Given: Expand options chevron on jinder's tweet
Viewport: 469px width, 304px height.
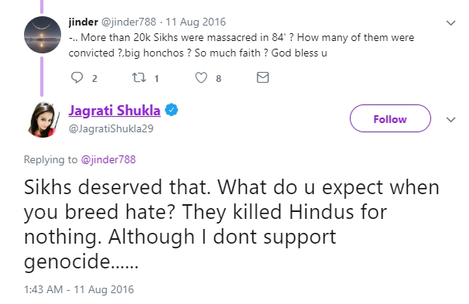Looking at the screenshot, I should [x=450, y=22].
